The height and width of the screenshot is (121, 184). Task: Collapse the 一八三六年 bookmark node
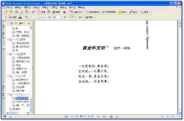(8, 76)
